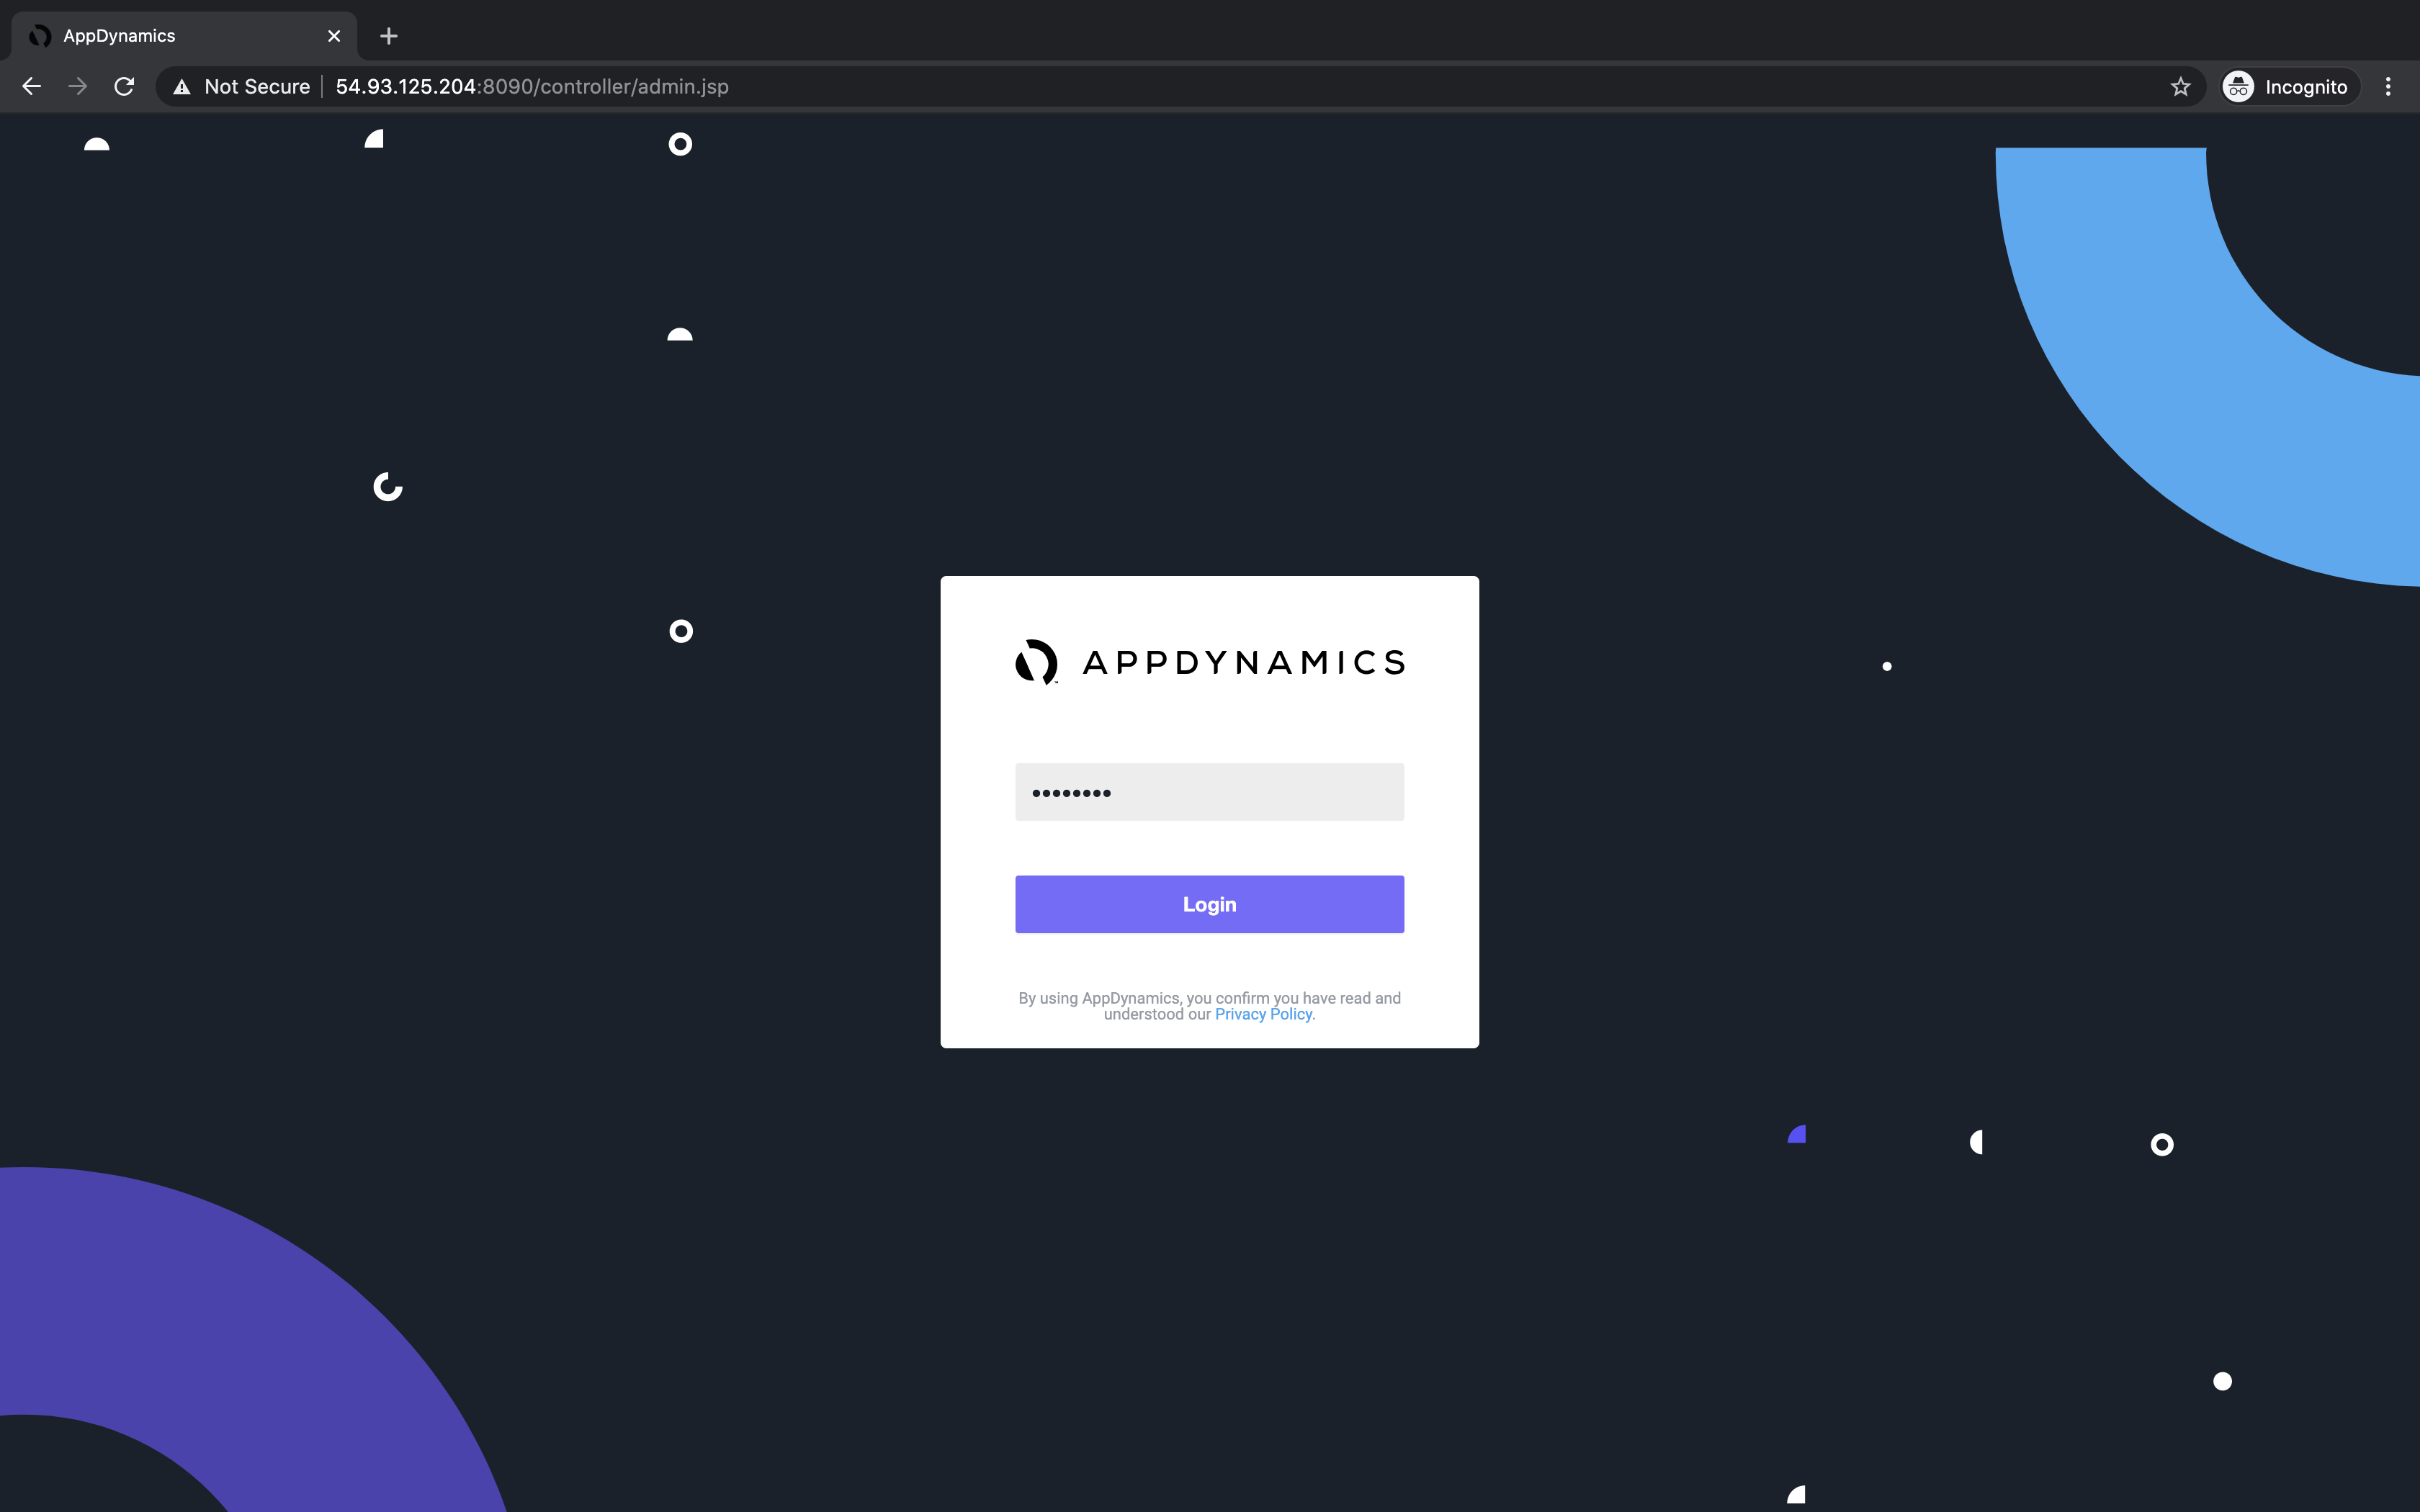Image resolution: width=2420 pixels, height=1512 pixels.
Task: Click the browser forward arrow
Action: coord(77,87)
